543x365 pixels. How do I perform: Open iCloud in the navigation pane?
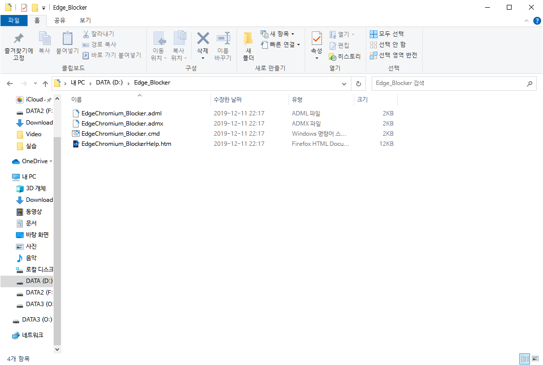tap(34, 100)
